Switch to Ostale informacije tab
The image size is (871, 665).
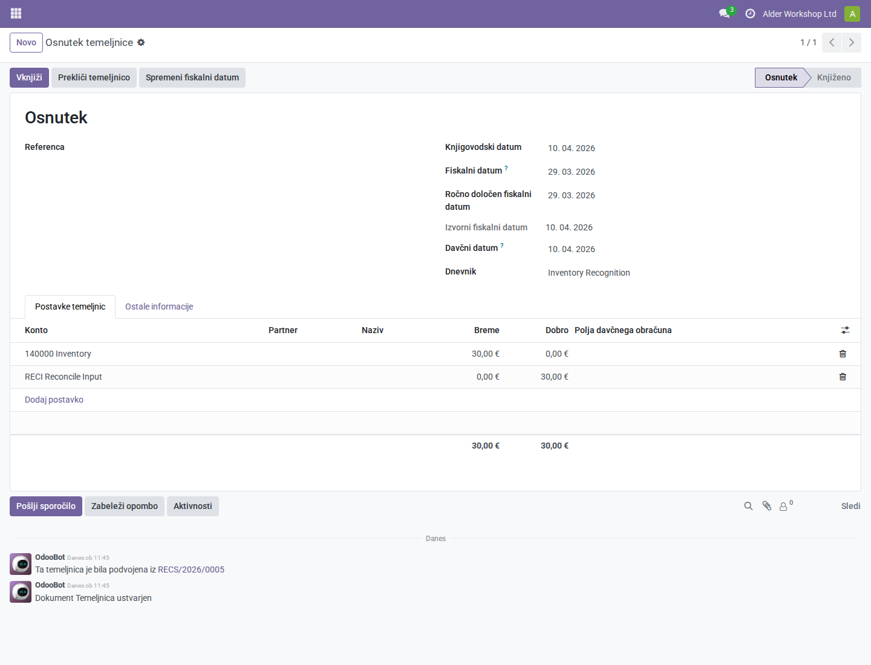(159, 307)
